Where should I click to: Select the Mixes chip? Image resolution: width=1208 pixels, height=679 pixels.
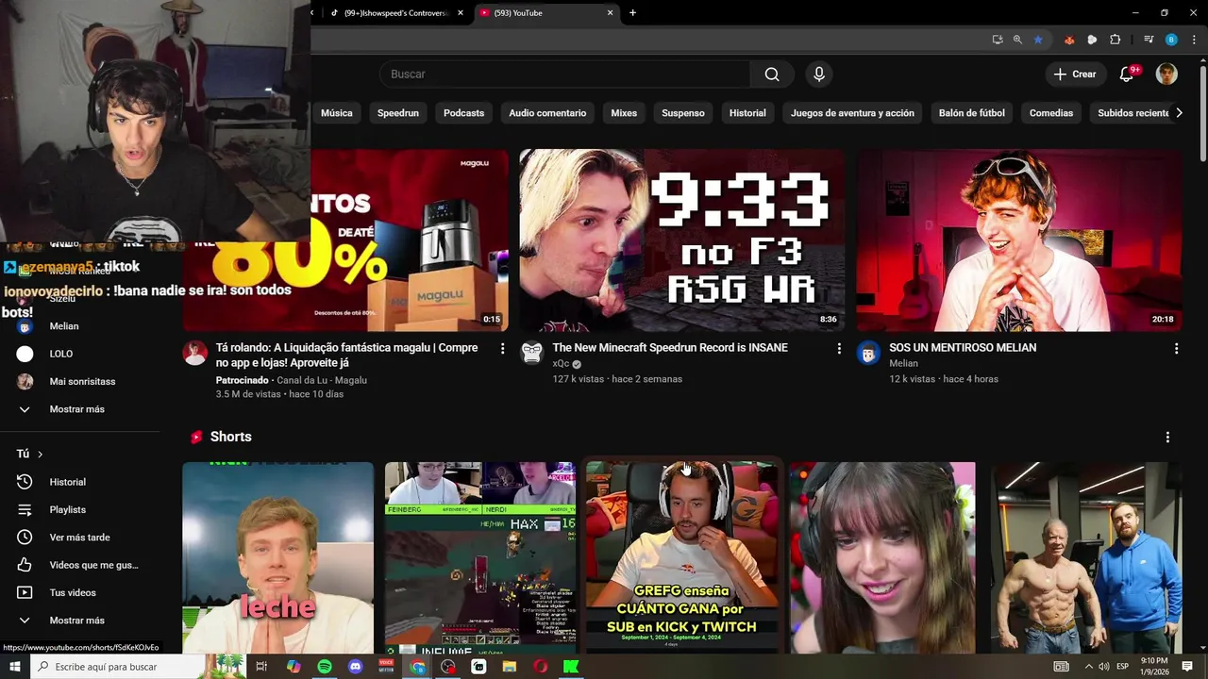(624, 113)
